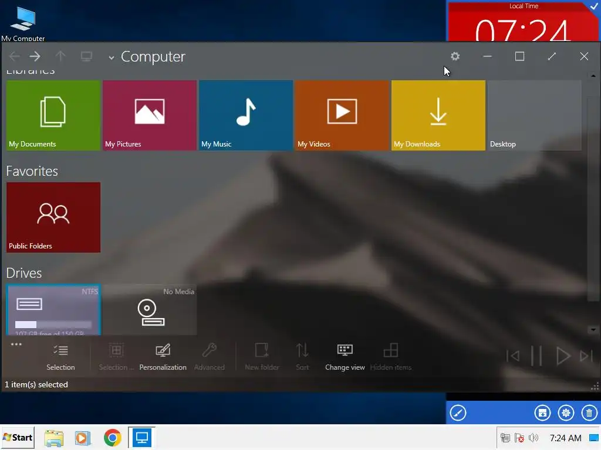Open the My Pictures tile
Viewport: 601px width, 450px height.
150,115
